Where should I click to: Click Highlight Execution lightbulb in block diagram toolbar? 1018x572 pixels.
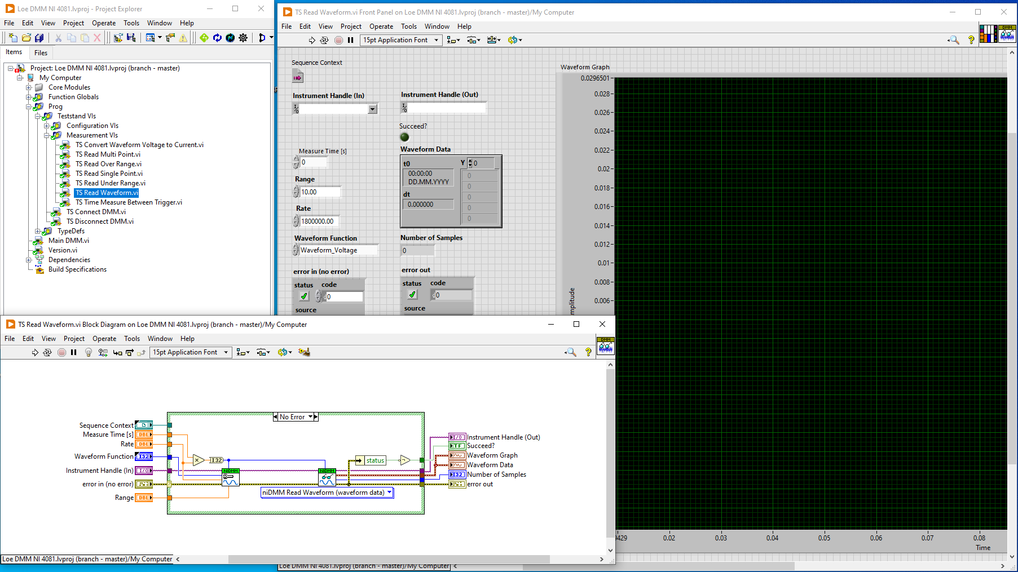(89, 352)
